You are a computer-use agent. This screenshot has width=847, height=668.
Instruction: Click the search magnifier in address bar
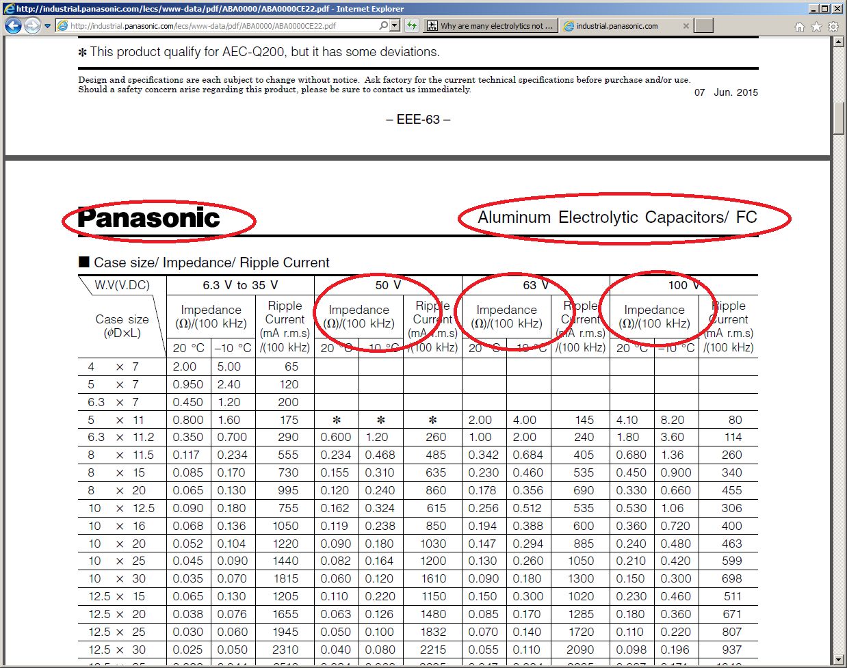pyautogui.click(x=384, y=26)
